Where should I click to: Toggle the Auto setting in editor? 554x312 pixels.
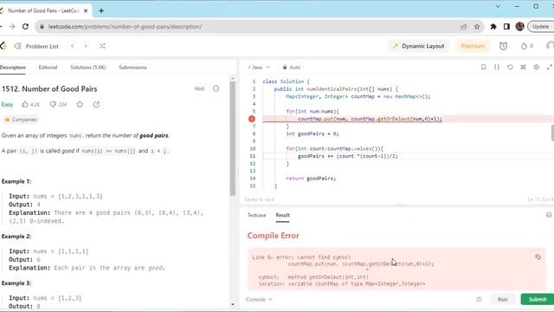(x=292, y=68)
